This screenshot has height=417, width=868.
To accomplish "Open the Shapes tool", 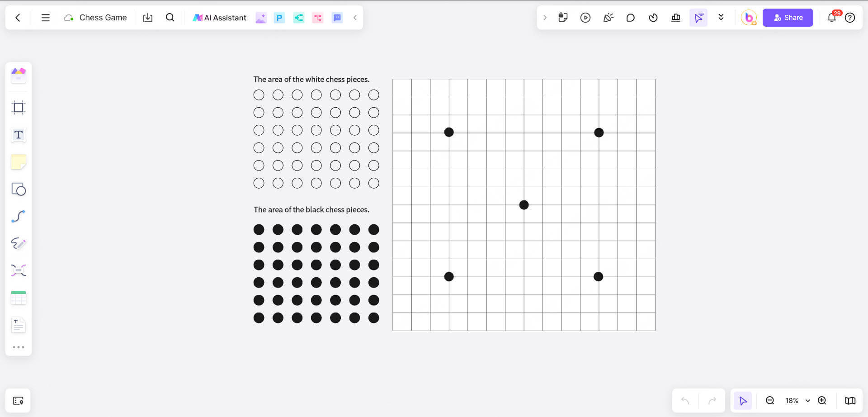I will [x=19, y=189].
